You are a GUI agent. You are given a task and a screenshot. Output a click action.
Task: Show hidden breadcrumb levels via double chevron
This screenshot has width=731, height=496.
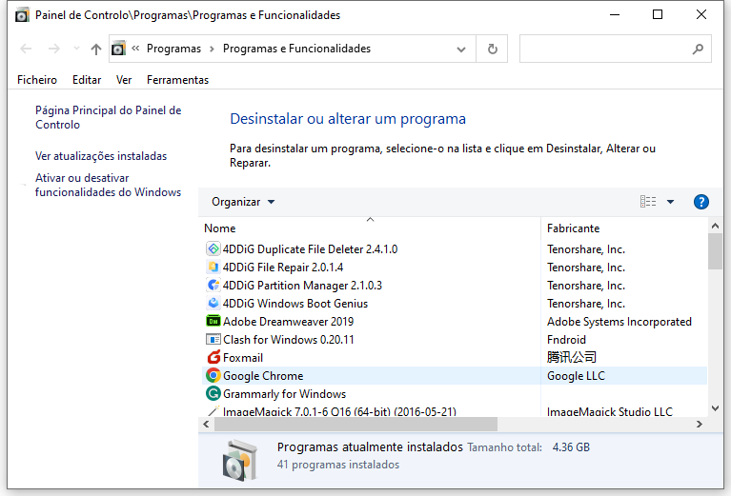click(135, 48)
